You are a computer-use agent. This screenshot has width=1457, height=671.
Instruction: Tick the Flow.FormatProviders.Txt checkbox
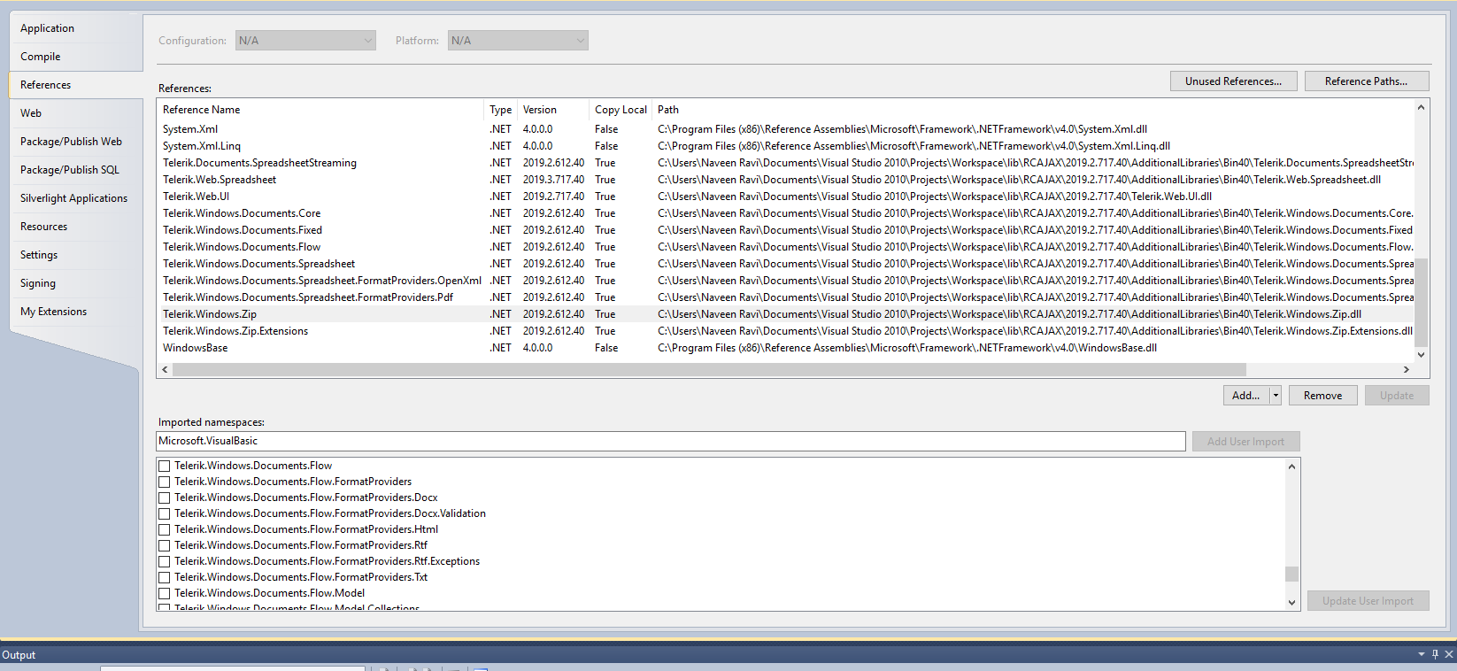click(164, 577)
